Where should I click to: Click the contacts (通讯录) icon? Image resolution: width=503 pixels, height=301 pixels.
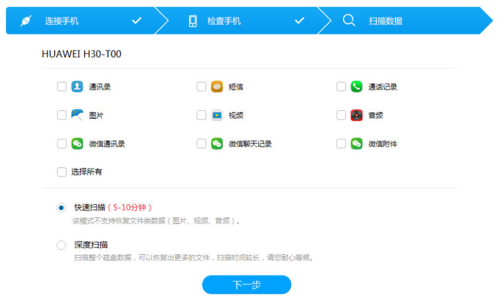(x=77, y=87)
